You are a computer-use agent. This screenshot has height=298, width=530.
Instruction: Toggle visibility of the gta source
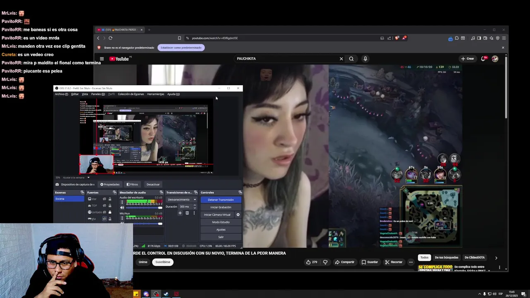pyautogui.click(x=104, y=219)
